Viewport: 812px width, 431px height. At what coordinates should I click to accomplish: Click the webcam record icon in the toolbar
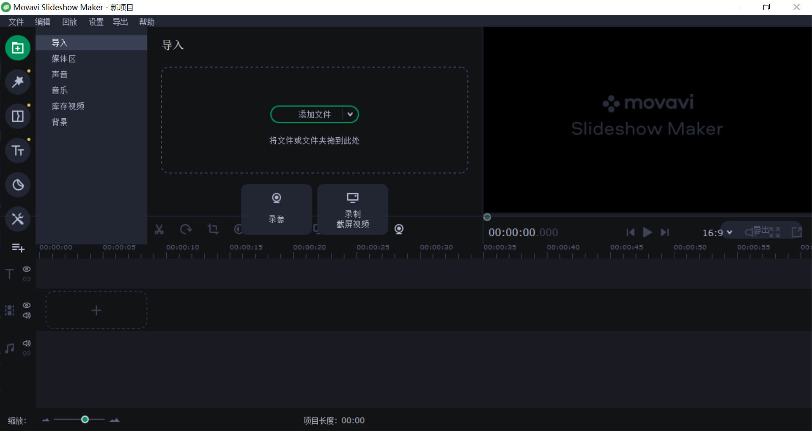(x=399, y=229)
